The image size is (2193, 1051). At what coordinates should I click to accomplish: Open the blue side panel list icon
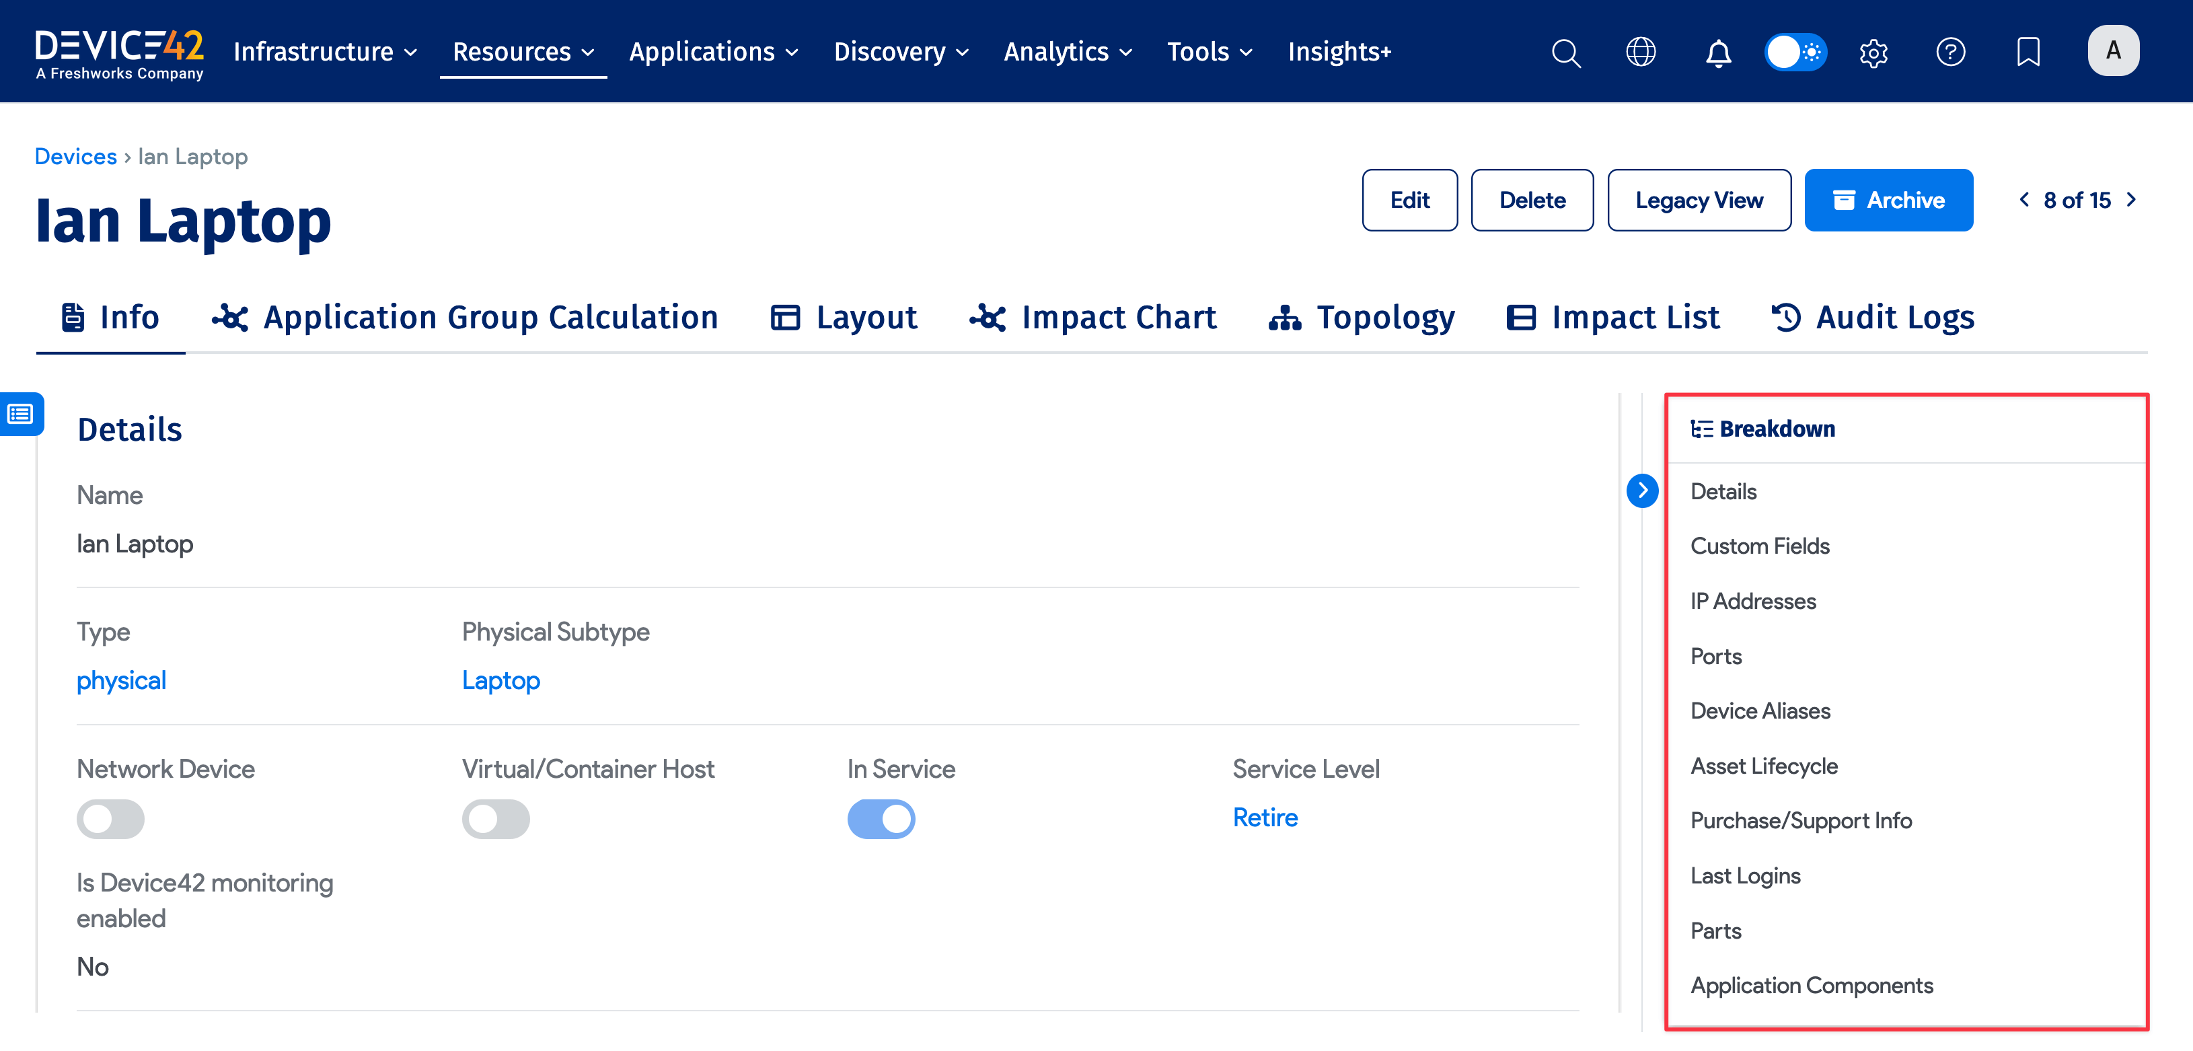[20, 414]
